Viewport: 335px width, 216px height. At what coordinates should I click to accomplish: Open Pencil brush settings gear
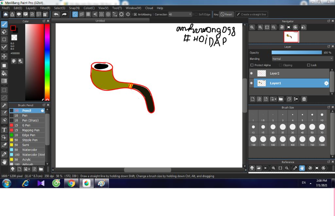(x=42, y=110)
